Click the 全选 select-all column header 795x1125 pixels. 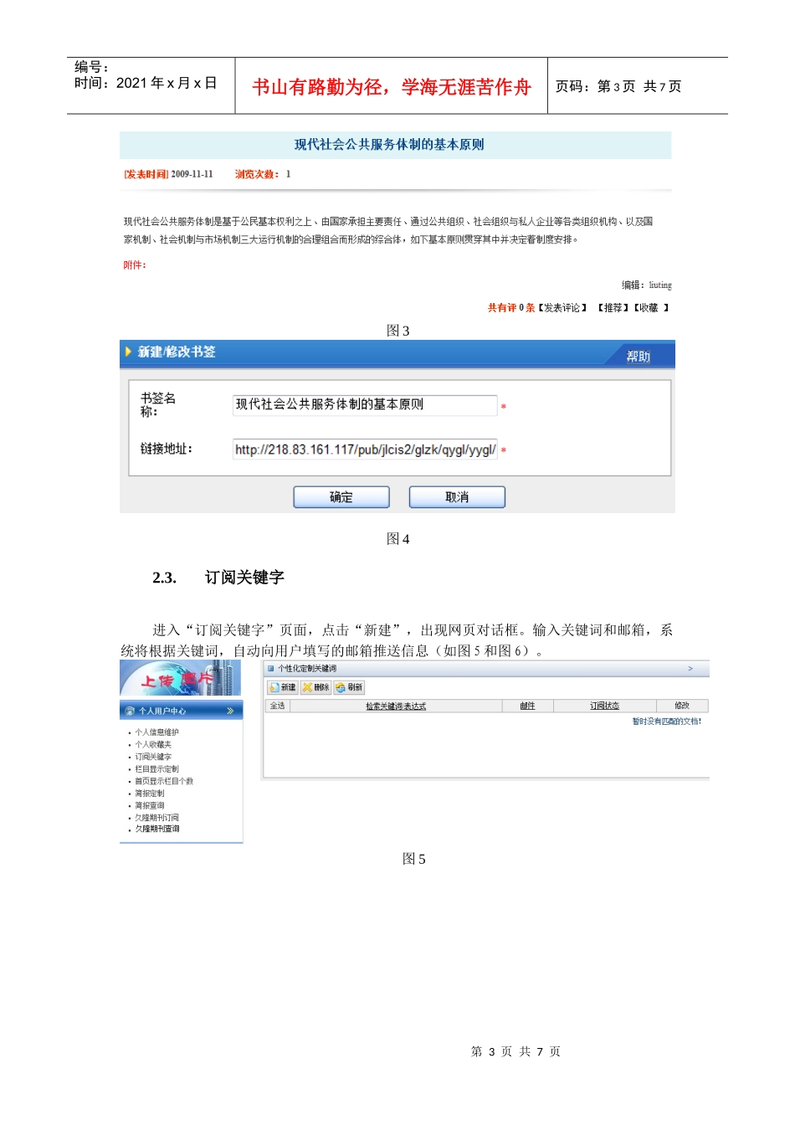277,706
